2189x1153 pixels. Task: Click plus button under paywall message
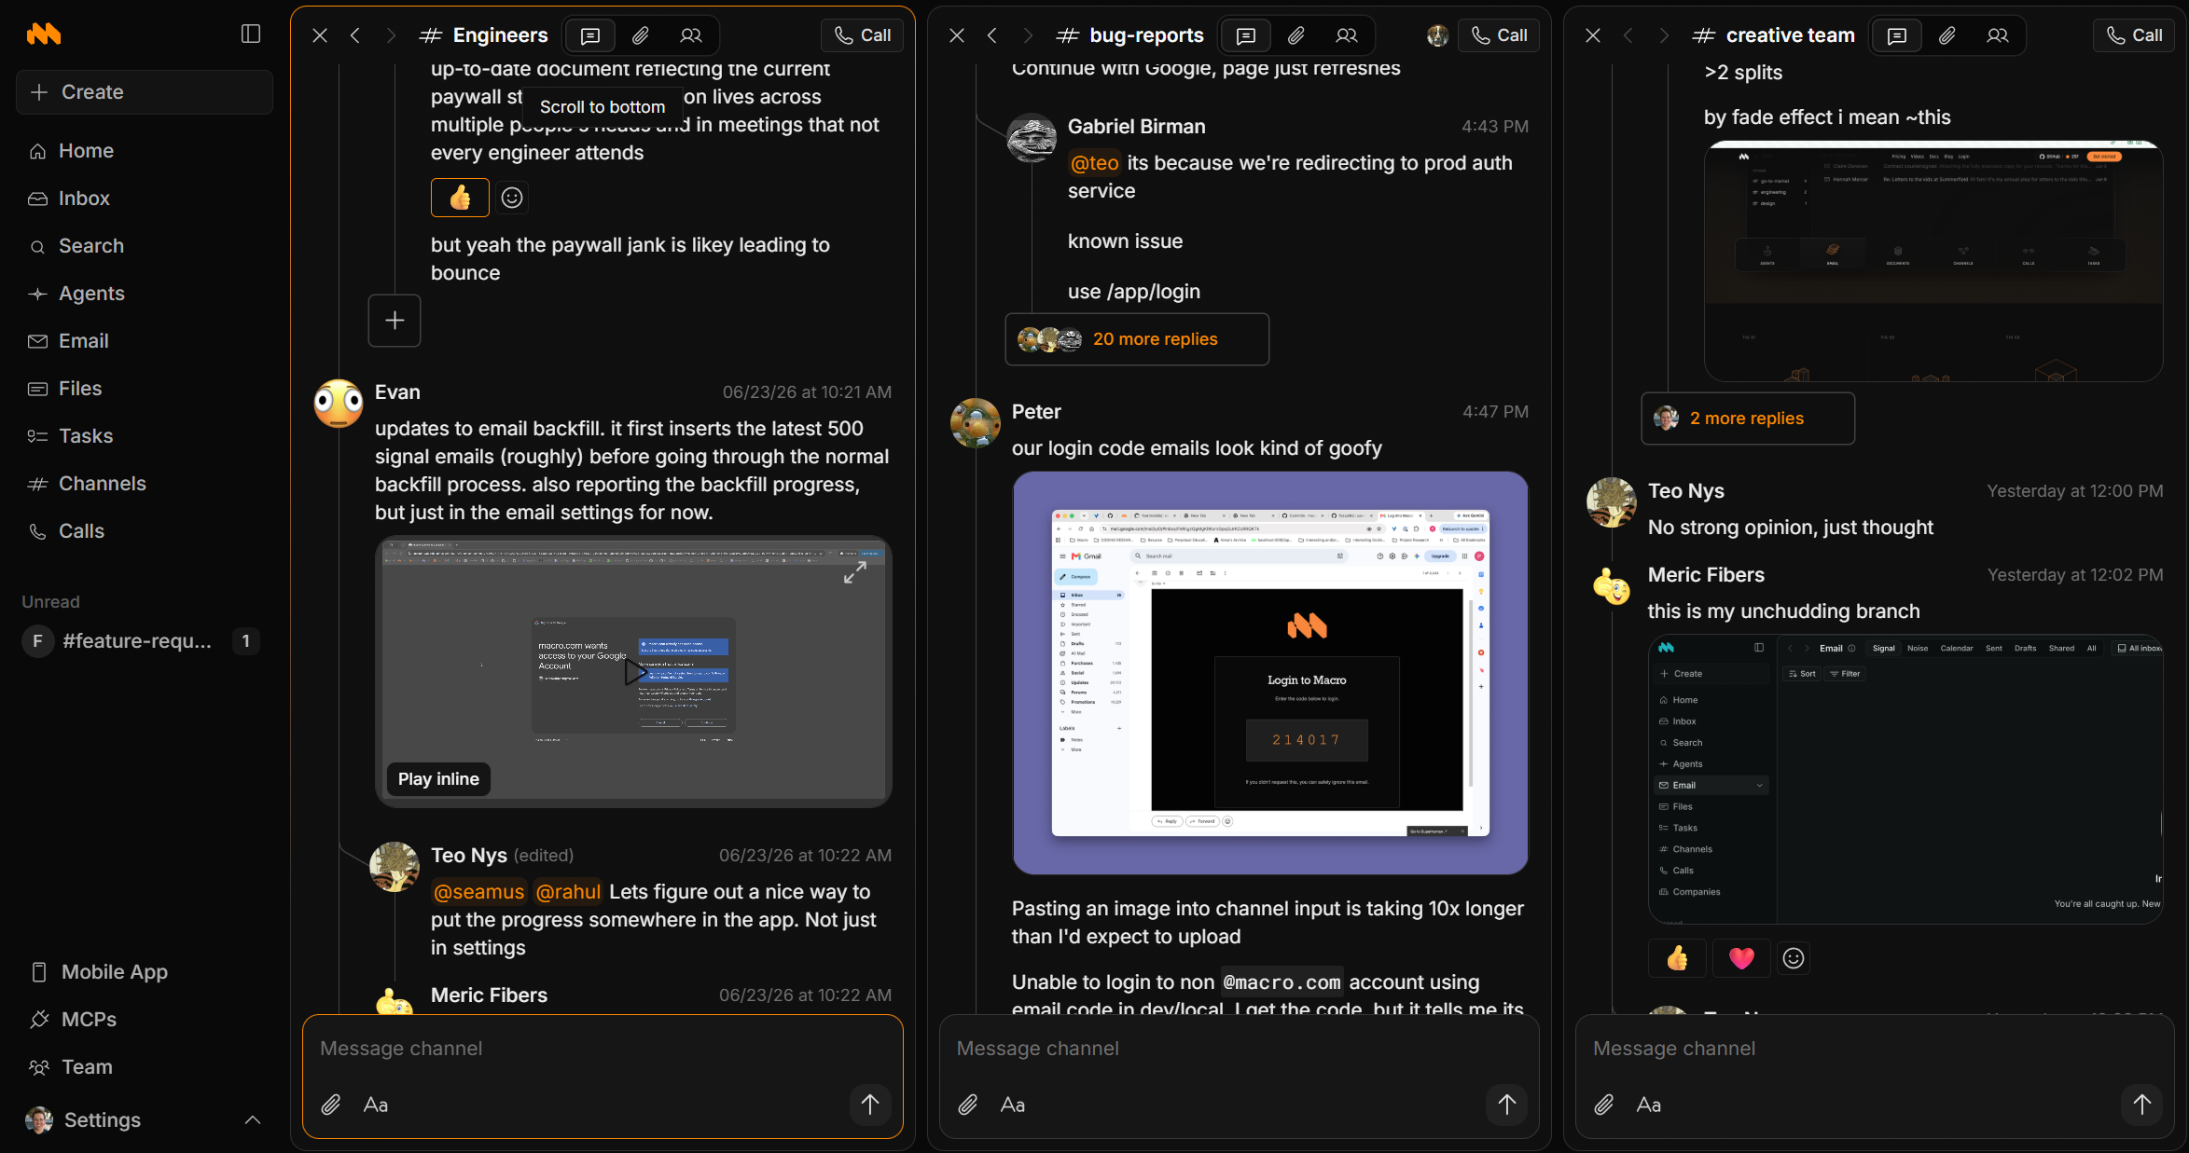(395, 321)
